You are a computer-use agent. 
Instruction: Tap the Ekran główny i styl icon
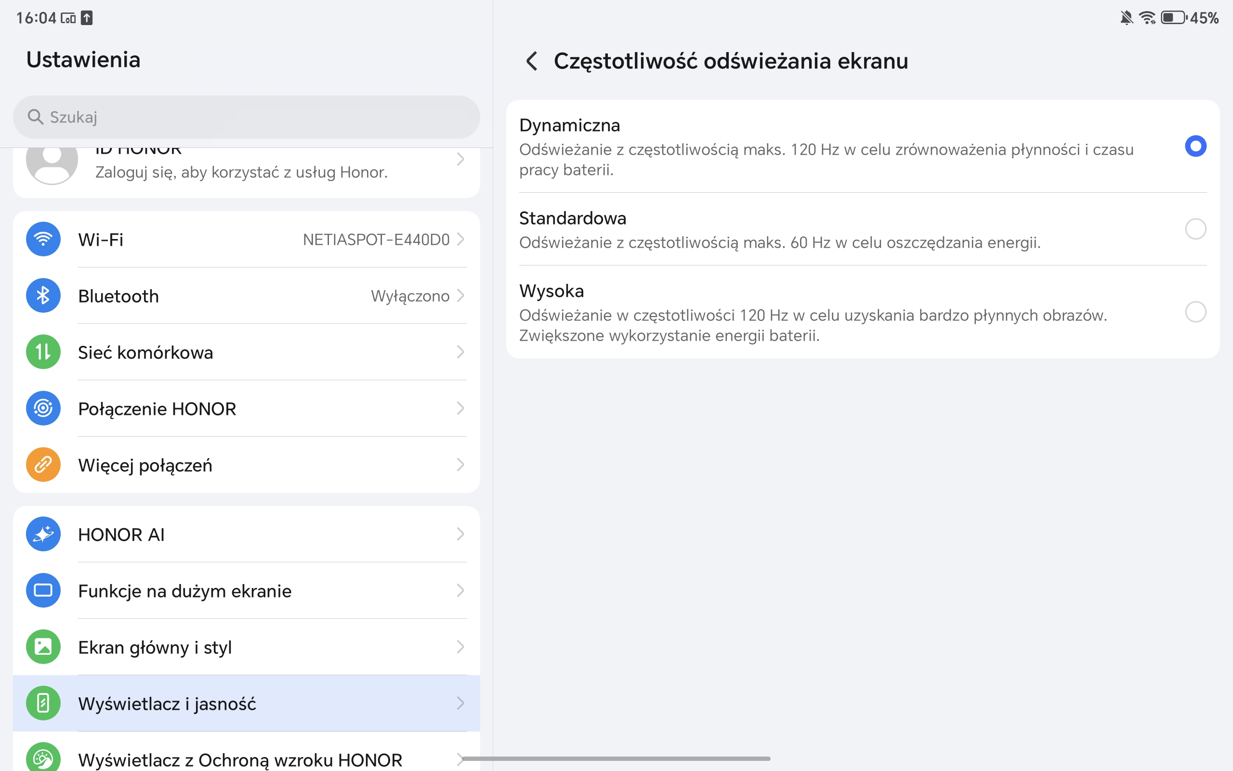43,647
